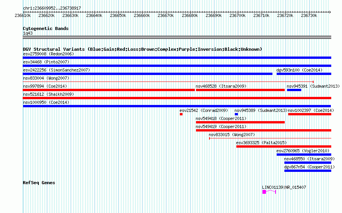The width and height of the screenshot is (342, 213).
Task: Open nsv833015 (Wong2007) thin red line
Action: (270, 138)
